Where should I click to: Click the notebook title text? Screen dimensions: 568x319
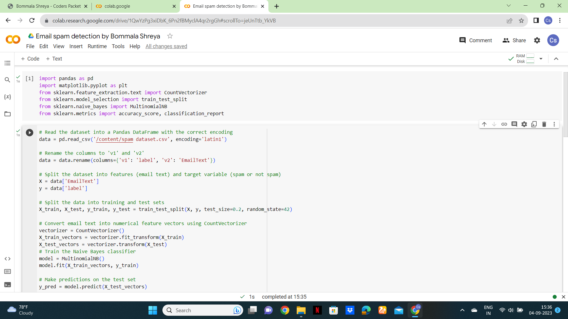pos(98,36)
